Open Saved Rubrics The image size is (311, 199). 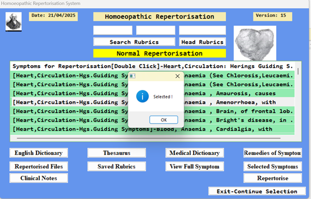click(x=117, y=166)
